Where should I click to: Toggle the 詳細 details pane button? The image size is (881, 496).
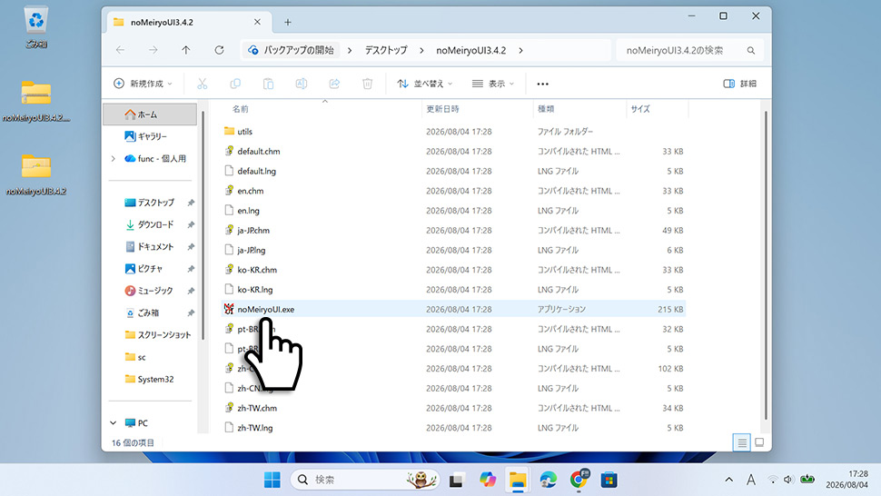click(739, 84)
